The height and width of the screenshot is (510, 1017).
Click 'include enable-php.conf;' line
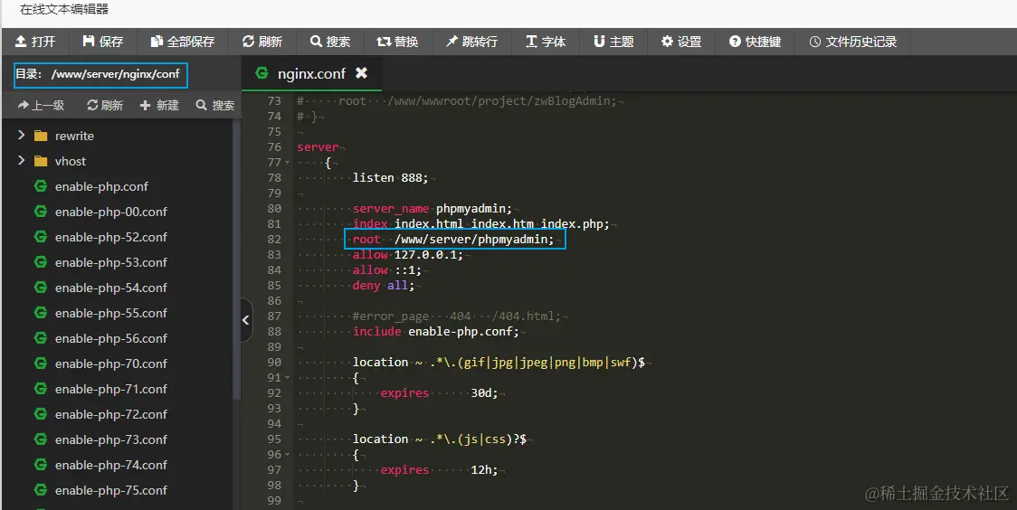pos(436,331)
